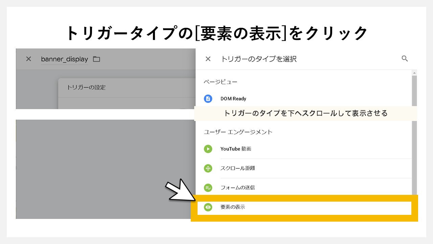The image size is (433, 244).
Task: Click the search magnifier icon
Action: [x=405, y=58]
